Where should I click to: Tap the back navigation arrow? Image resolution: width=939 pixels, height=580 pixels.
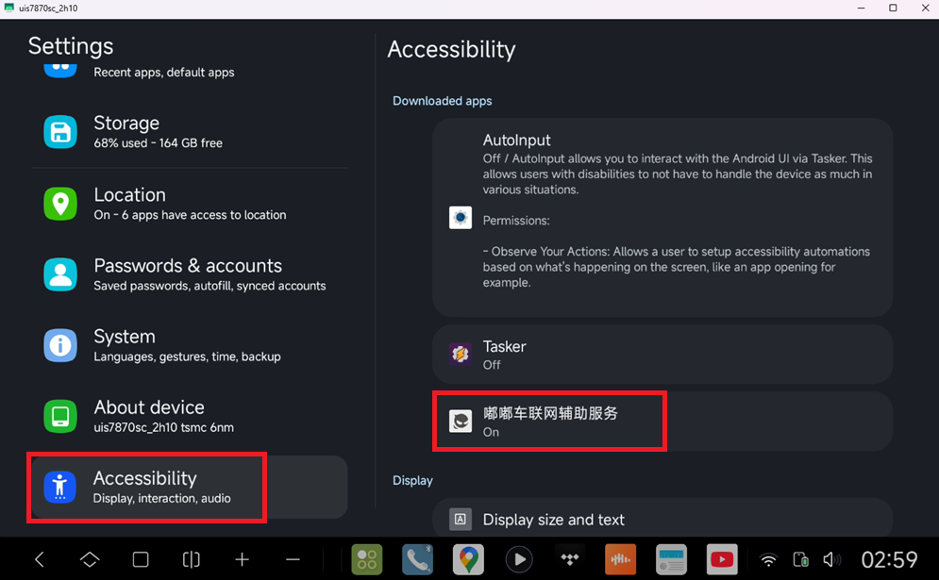pos(40,559)
